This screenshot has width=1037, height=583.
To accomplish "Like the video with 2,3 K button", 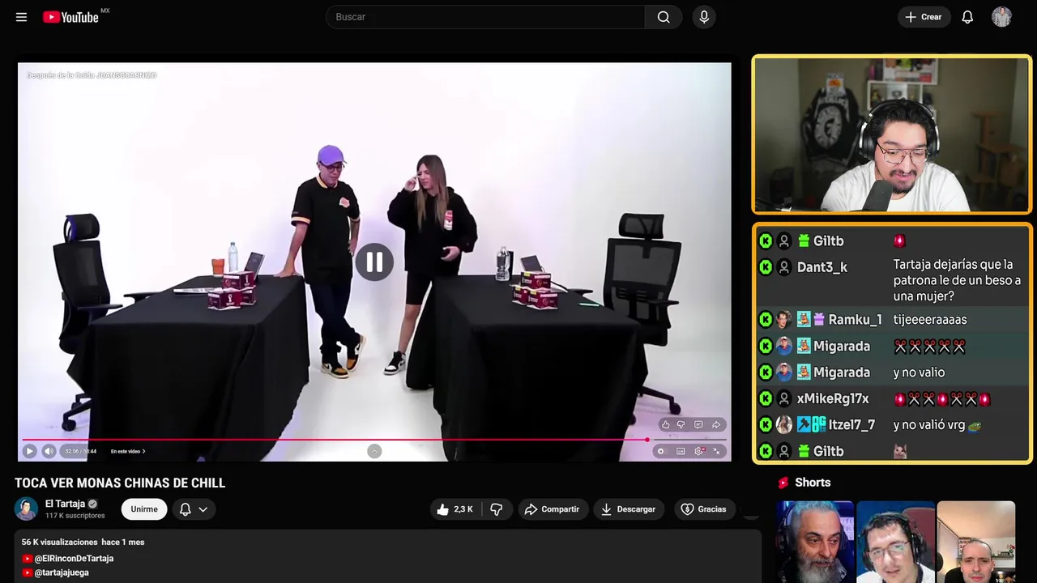I will (455, 509).
